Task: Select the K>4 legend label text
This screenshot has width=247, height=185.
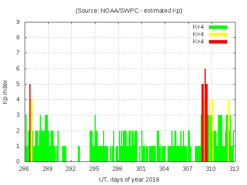Action: [198, 42]
